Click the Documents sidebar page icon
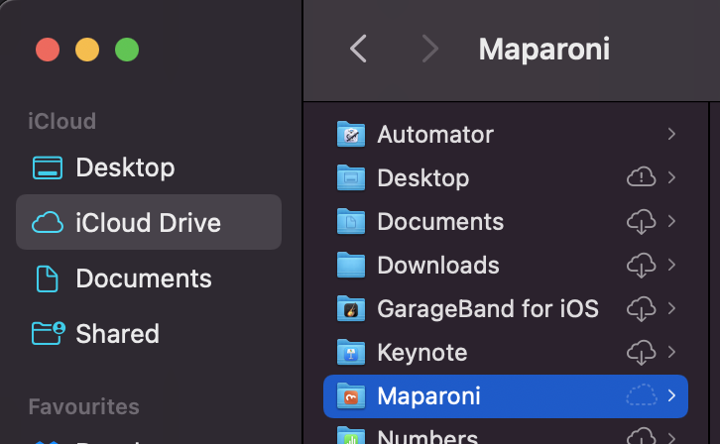 coord(48,278)
